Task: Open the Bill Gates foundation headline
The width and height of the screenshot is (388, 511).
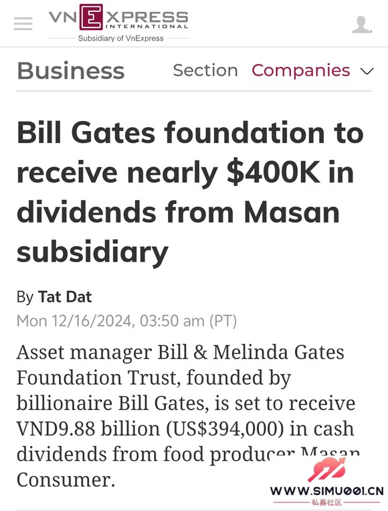Action: [x=190, y=193]
